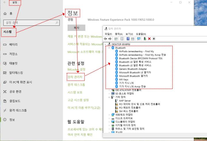Select Microsoft Bluetooth LE 열거자
This screenshot has width=207, height=141.
pyautogui.click(x=135, y=73)
